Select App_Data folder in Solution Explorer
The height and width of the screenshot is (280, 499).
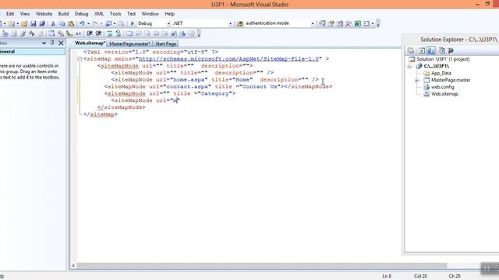point(441,73)
